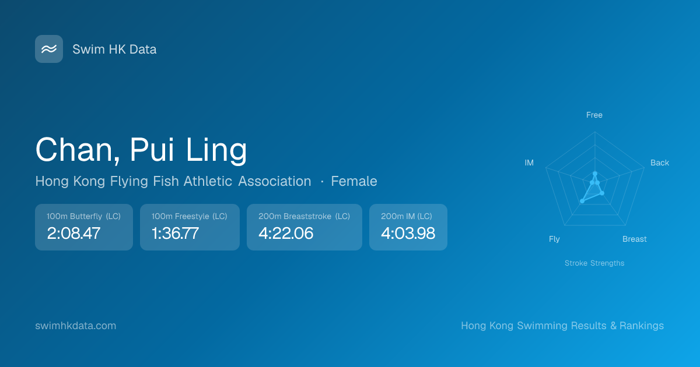Click the Stroke Strengths chart caption
This screenshot has width=700, height=367.
[x=594, y=263]
